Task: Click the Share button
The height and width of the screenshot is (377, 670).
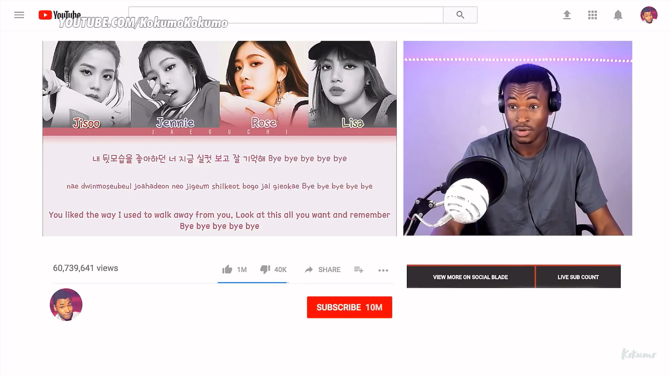Action: [x=322, y=270]
